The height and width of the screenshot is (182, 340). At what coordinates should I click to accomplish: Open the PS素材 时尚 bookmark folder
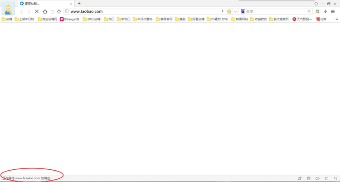tap(217, 19)
